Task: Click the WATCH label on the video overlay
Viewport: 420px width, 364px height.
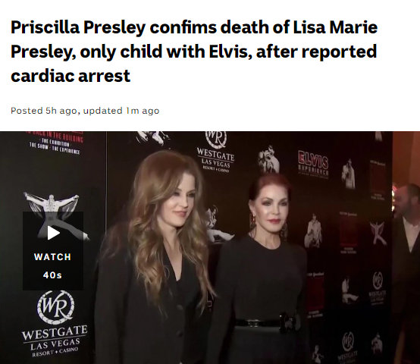Action: 52,257
